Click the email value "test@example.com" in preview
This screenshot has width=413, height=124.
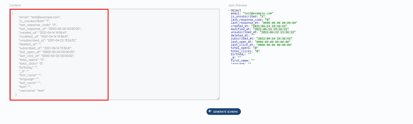[258, 13]
